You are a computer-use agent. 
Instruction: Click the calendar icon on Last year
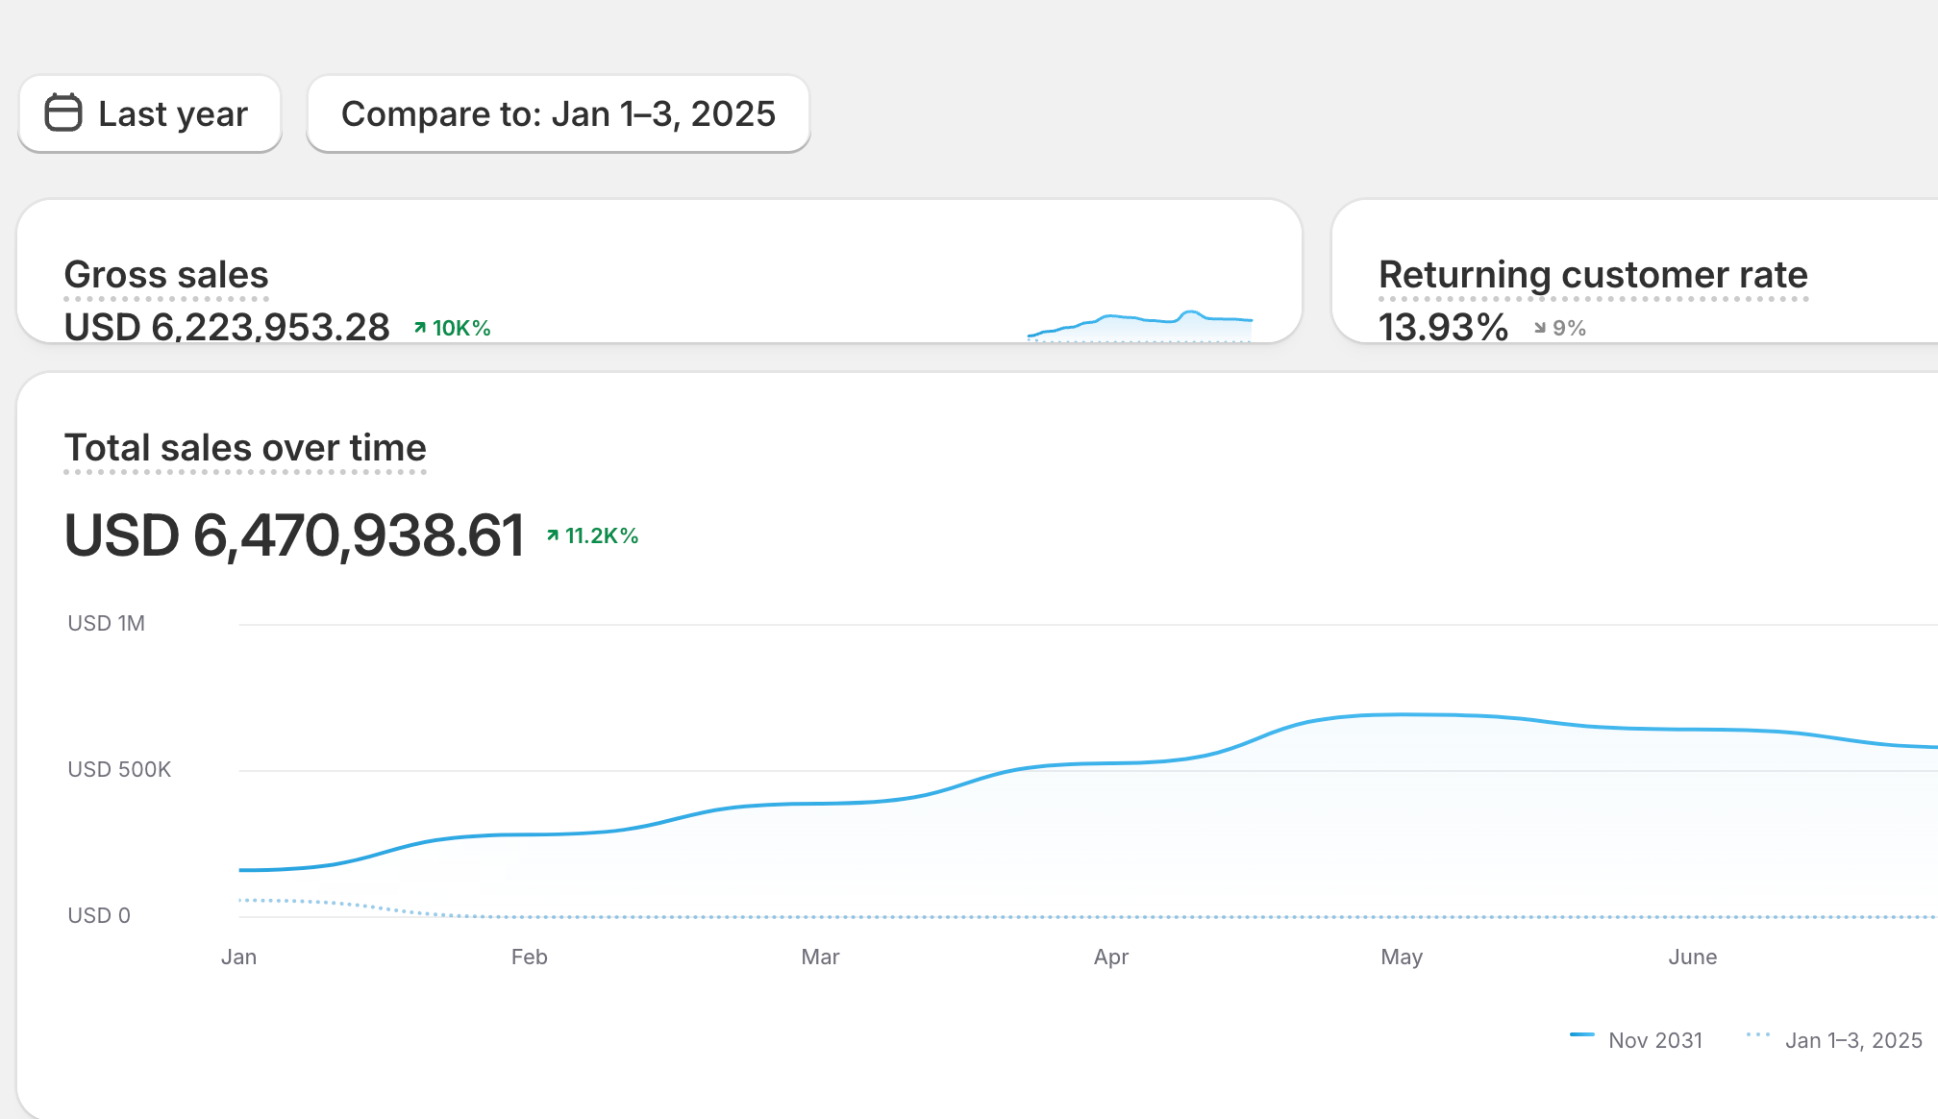click(x=63, y=112)
